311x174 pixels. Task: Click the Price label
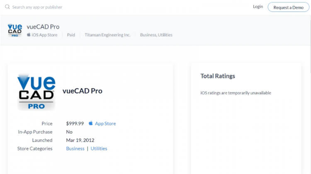point(47,123)
